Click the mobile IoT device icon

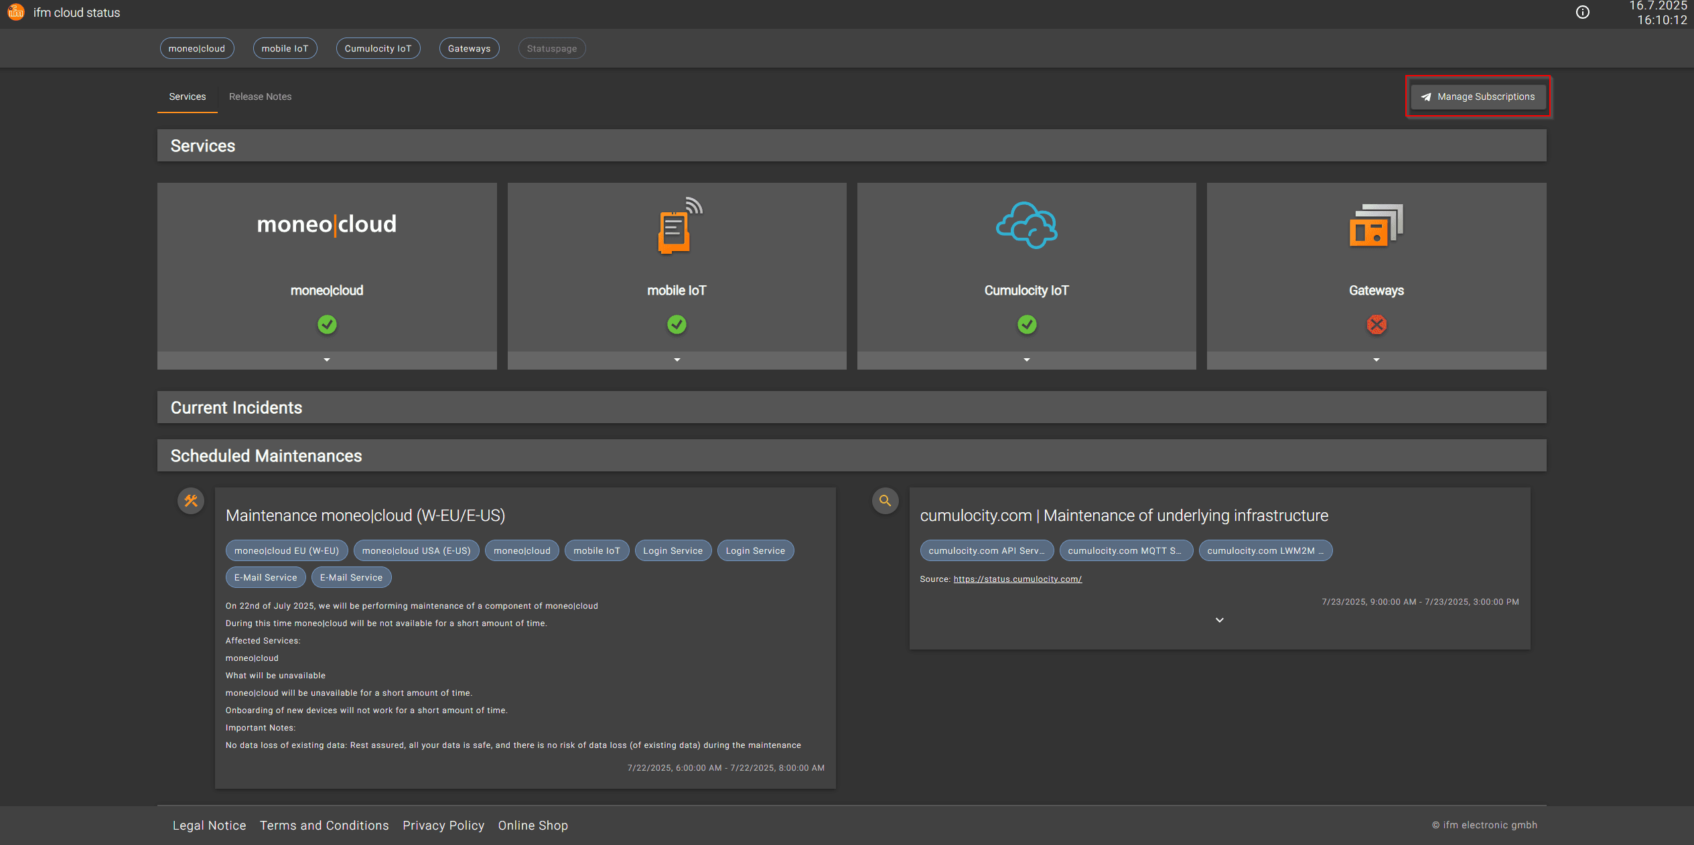(679, 226)
